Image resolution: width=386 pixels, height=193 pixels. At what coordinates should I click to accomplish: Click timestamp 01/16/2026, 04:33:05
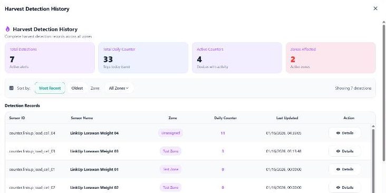(x=284, y=133)
